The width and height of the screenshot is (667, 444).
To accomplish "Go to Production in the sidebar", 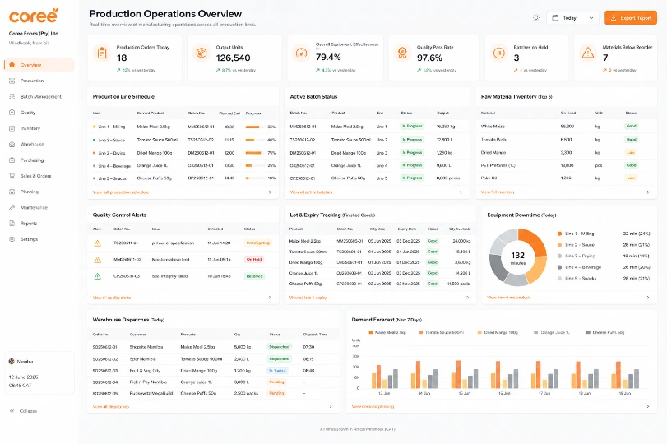I will [39, 81].
